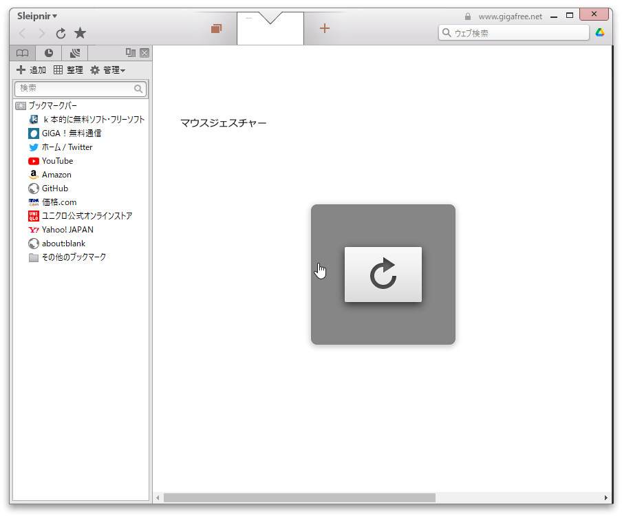The width and height of the screenshot is (622, 516).
Task: Close the sidebar panel
Action: tap(144, 53)
